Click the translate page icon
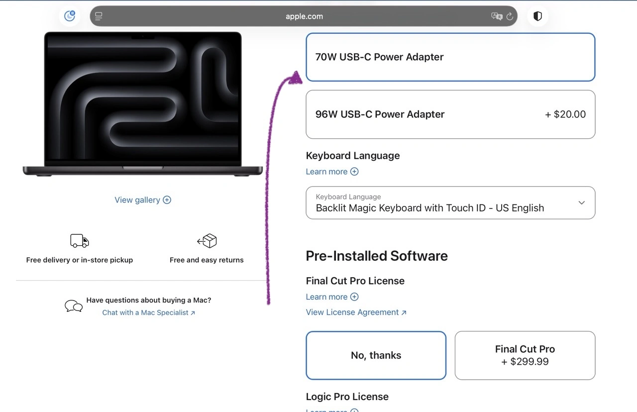 pos(496,16)
